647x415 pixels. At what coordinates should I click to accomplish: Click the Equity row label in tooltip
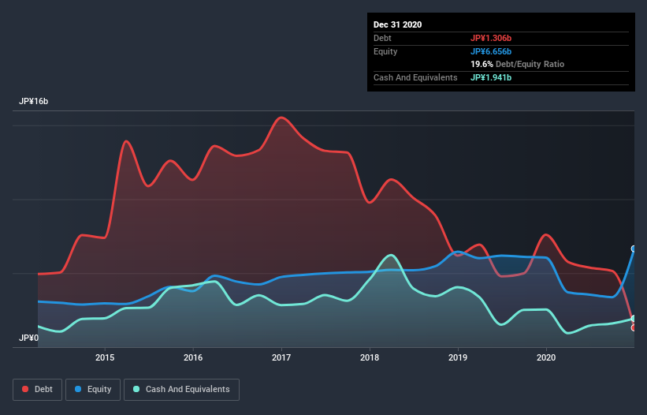click(x=385, y=51)
